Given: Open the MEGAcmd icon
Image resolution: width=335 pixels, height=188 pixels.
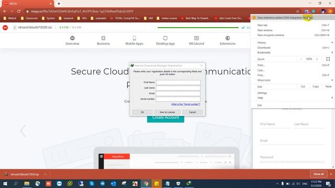Looking at the screenshot, I should tap(196, 38).
